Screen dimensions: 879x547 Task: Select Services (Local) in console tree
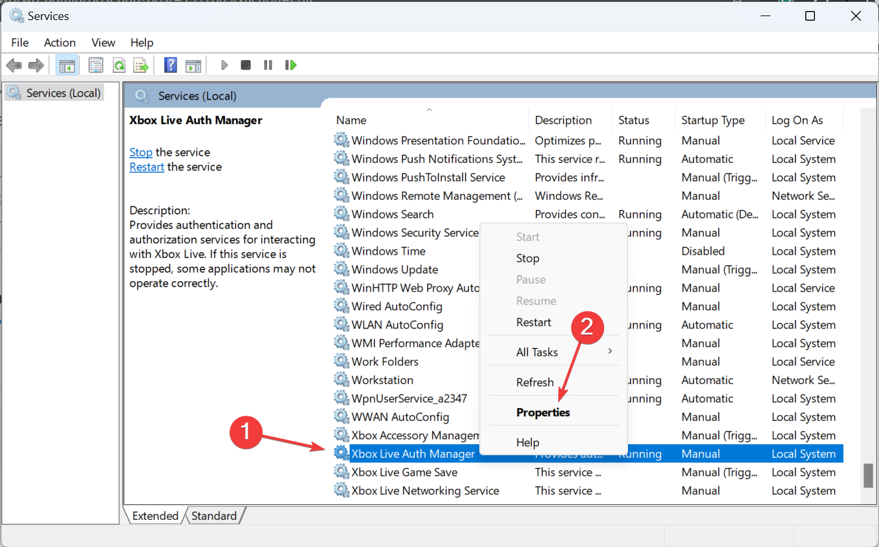[x=54, y=93]
